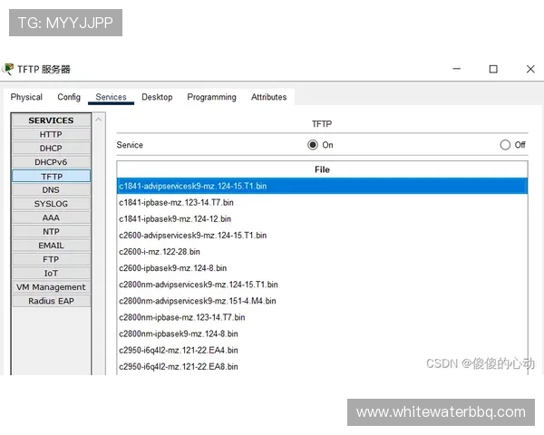Click the TFTP server window title icon
The height and width of the screenshot is (435, 544).
(x=8, y=69)
